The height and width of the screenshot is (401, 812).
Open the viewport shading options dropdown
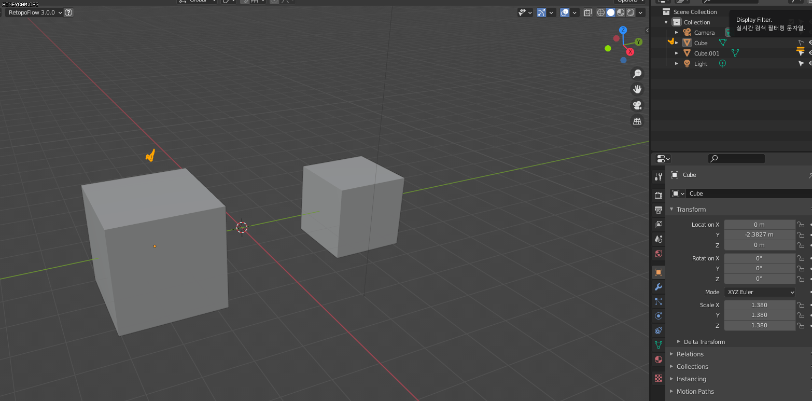point(641,12)
